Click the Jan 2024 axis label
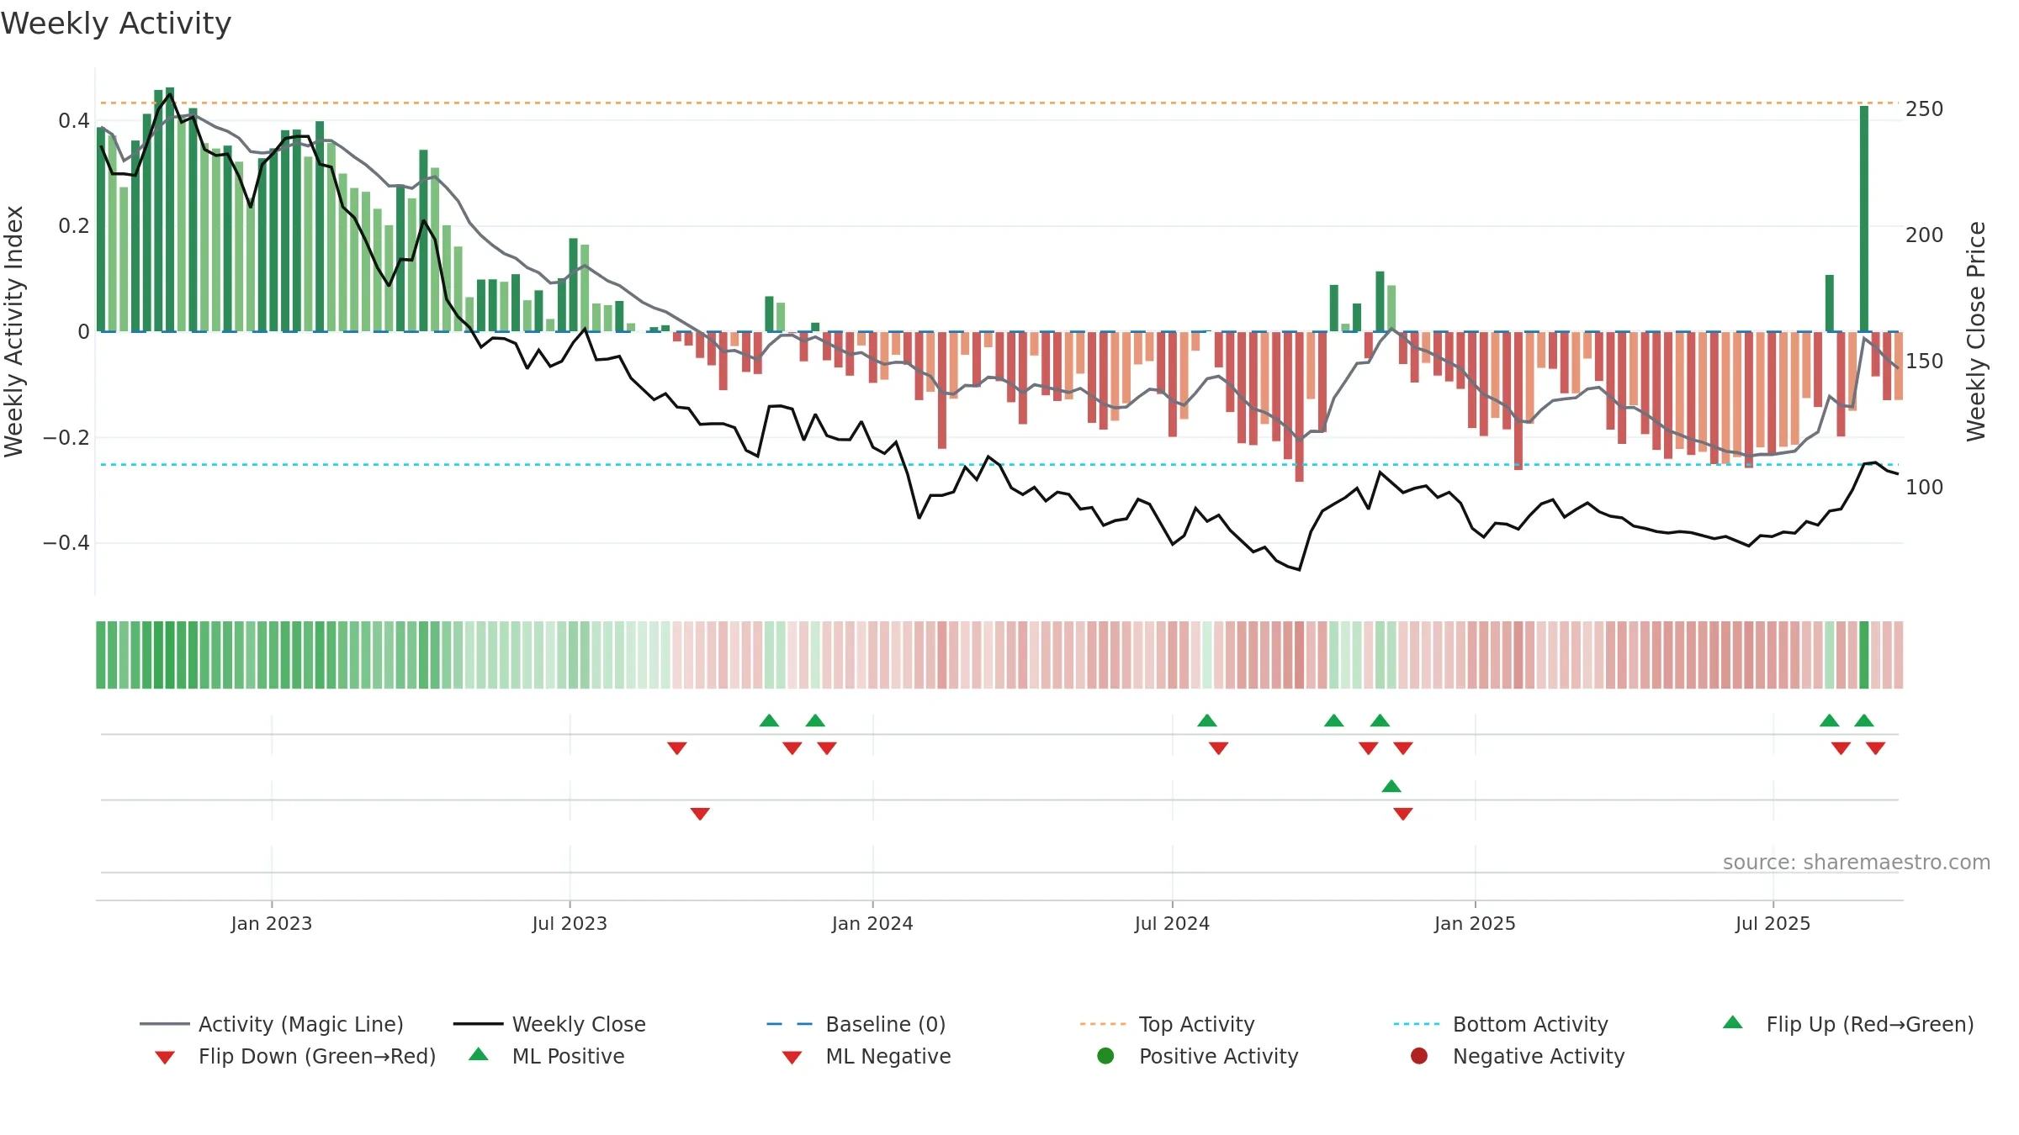 click(872, 924)
